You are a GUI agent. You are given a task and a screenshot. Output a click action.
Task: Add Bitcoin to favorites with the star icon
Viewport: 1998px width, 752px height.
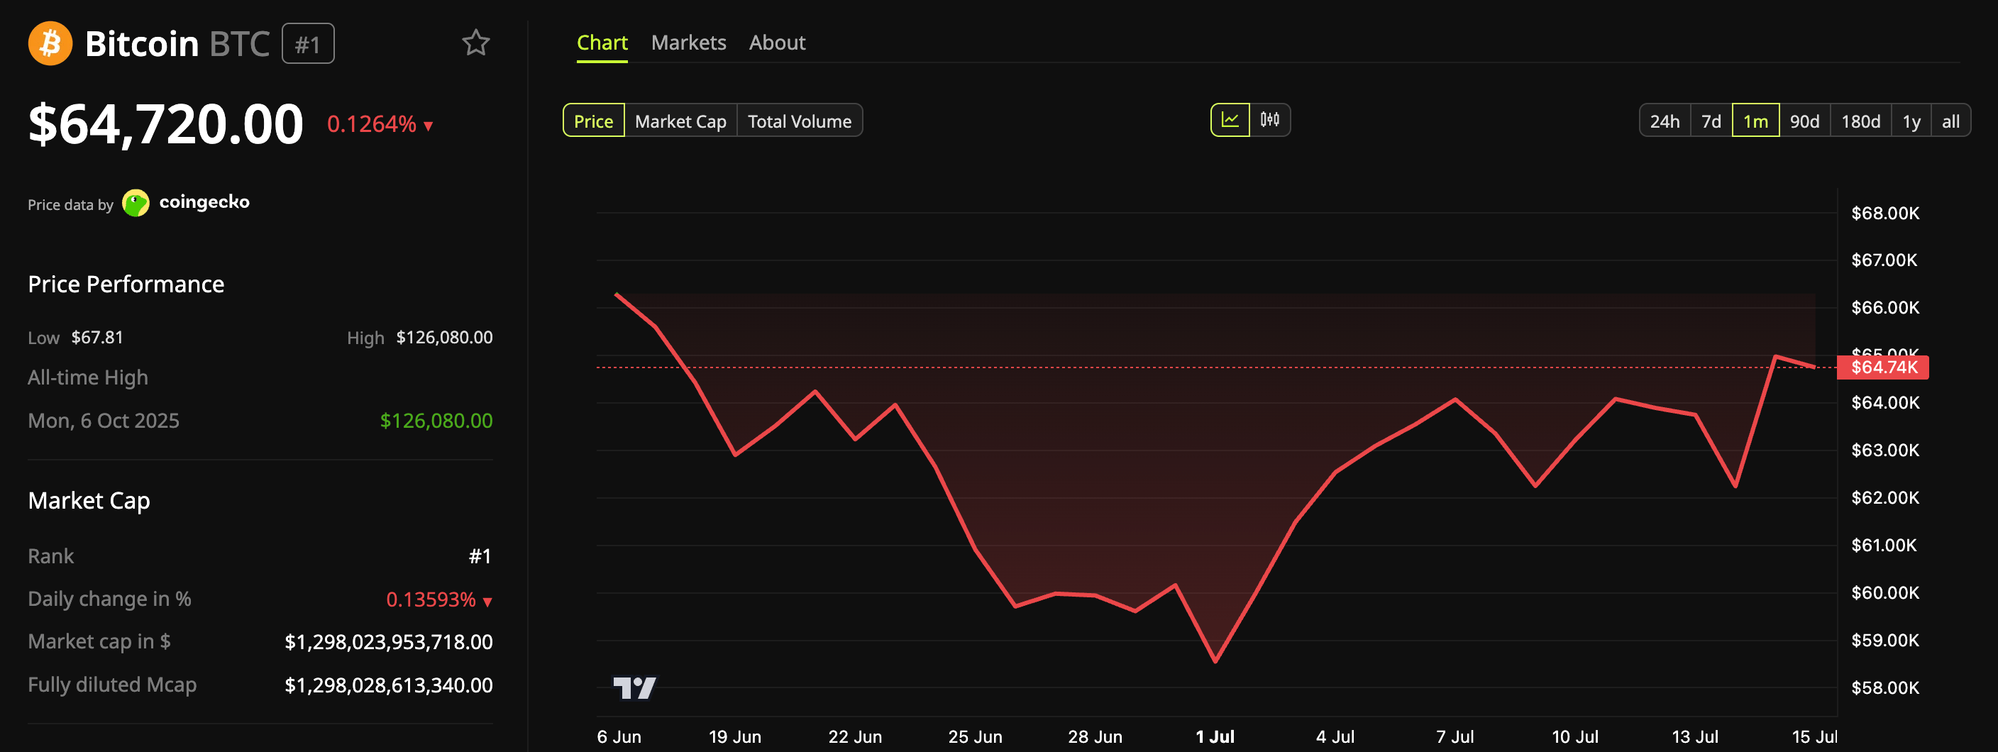[475, 43]
